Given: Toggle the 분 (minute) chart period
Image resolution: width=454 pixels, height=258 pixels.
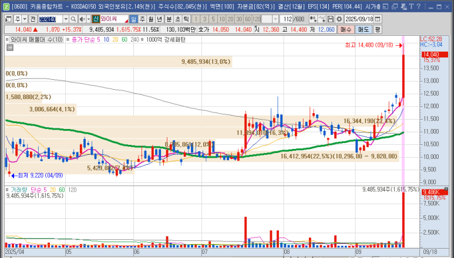Looking at the screenshot, I should tap(169, 19).
